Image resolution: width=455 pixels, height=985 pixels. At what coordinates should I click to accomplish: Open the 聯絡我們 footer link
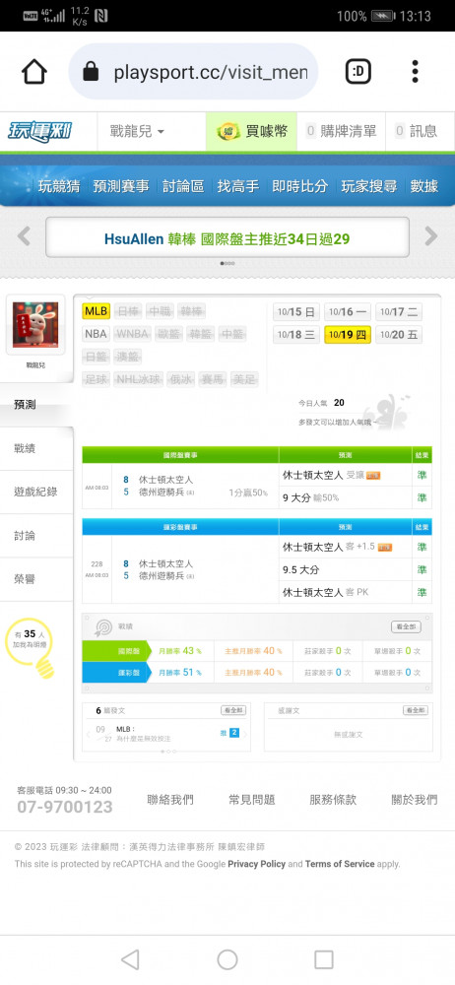coord(170,800)
